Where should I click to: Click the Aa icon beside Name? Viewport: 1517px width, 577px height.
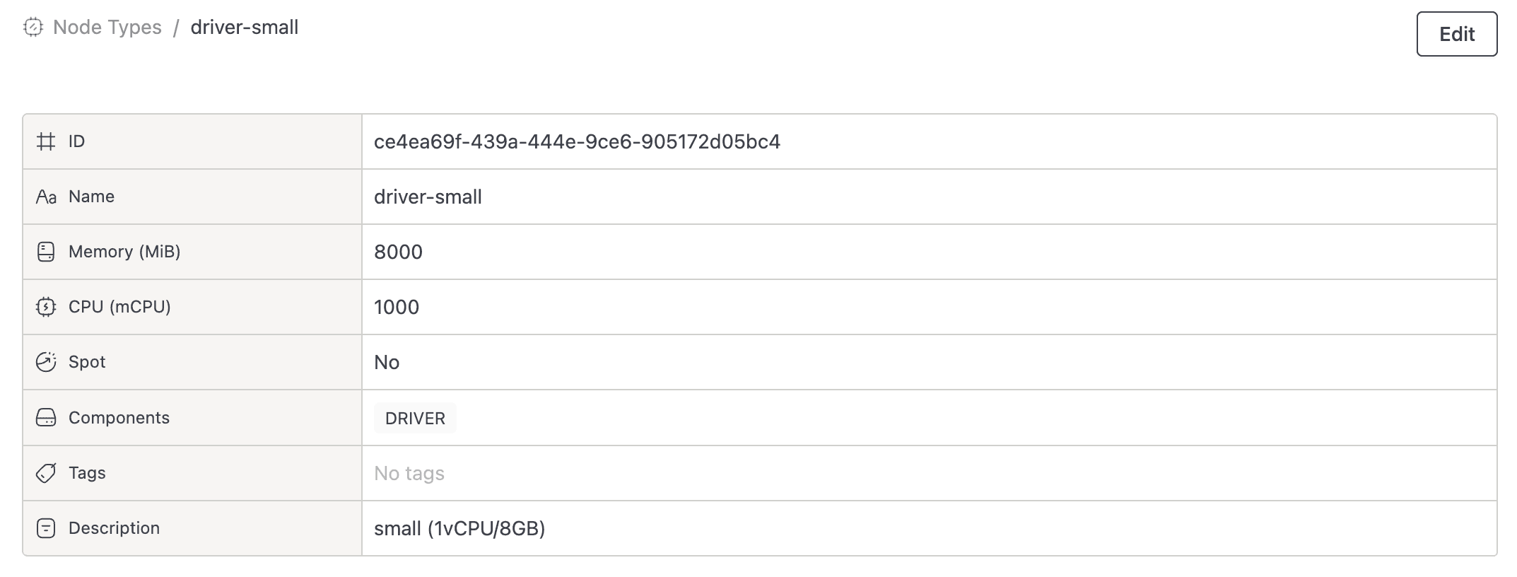[46, 197]
